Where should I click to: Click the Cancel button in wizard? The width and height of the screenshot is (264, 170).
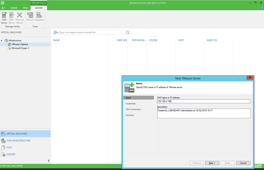coord(243,163)
